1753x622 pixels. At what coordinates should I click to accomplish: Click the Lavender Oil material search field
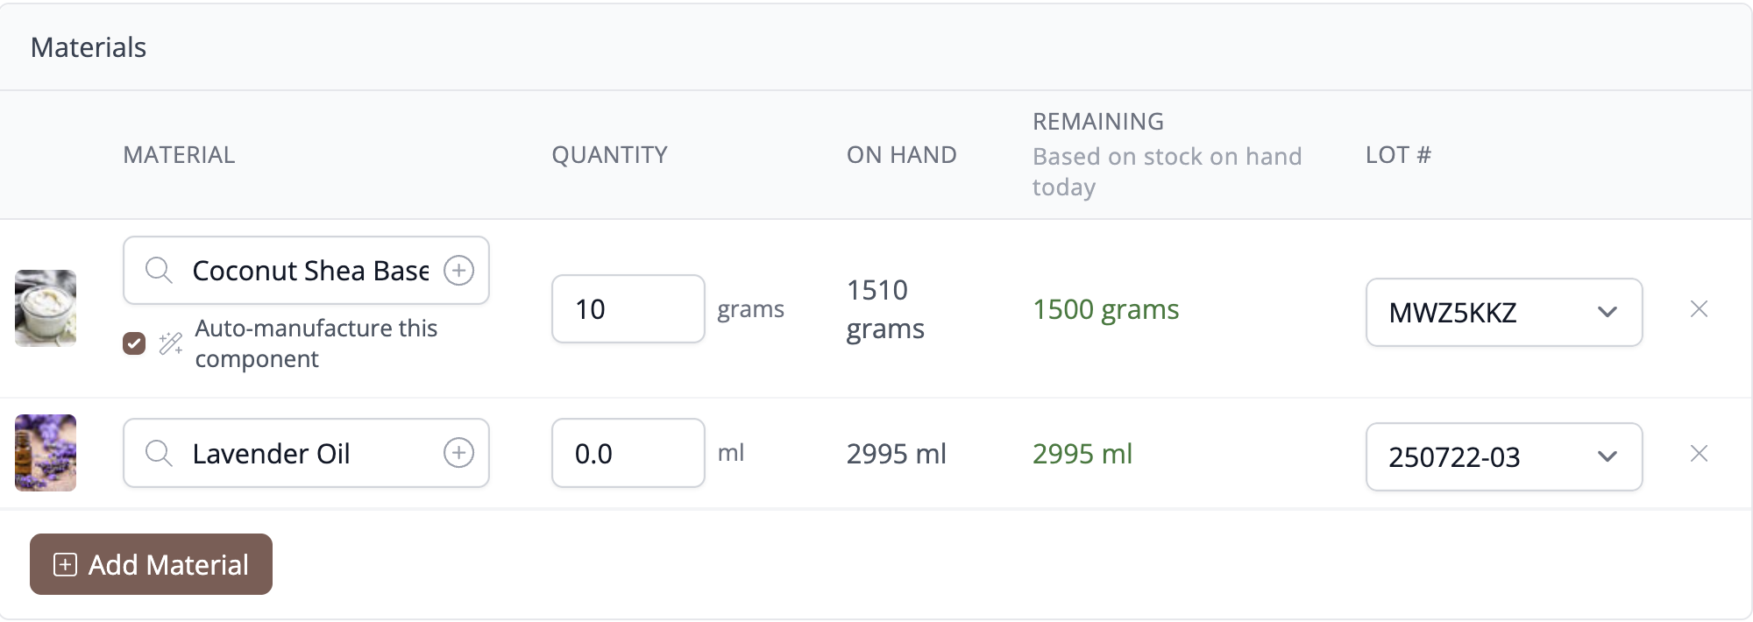coord(306,453)
